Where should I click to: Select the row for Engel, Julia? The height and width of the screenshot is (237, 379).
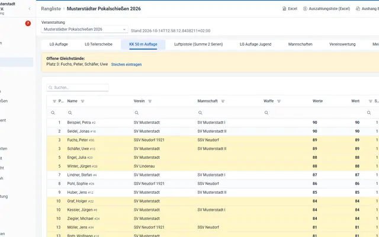(x=213, y=158)
